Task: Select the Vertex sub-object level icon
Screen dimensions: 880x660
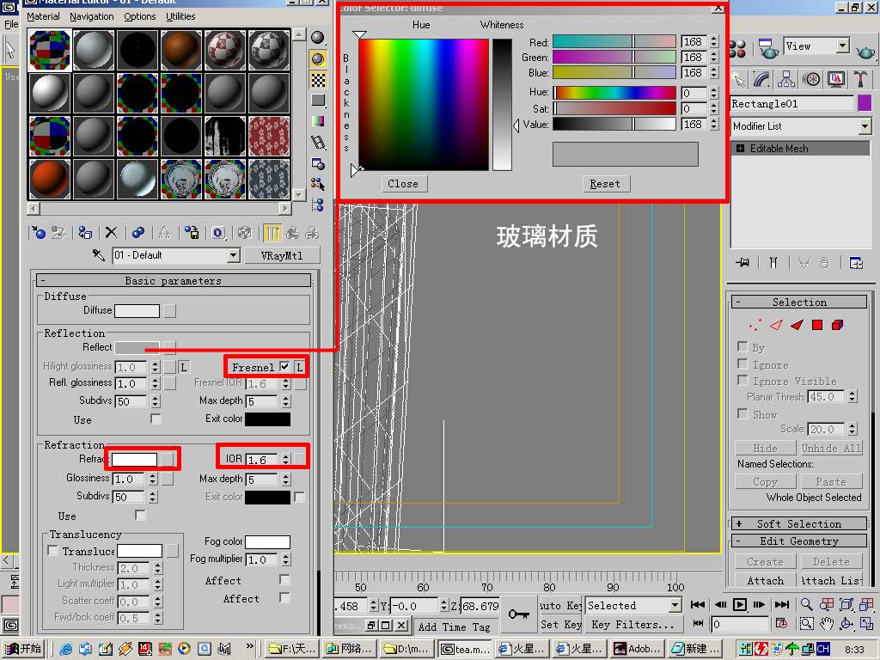Action: pos(755,325)
